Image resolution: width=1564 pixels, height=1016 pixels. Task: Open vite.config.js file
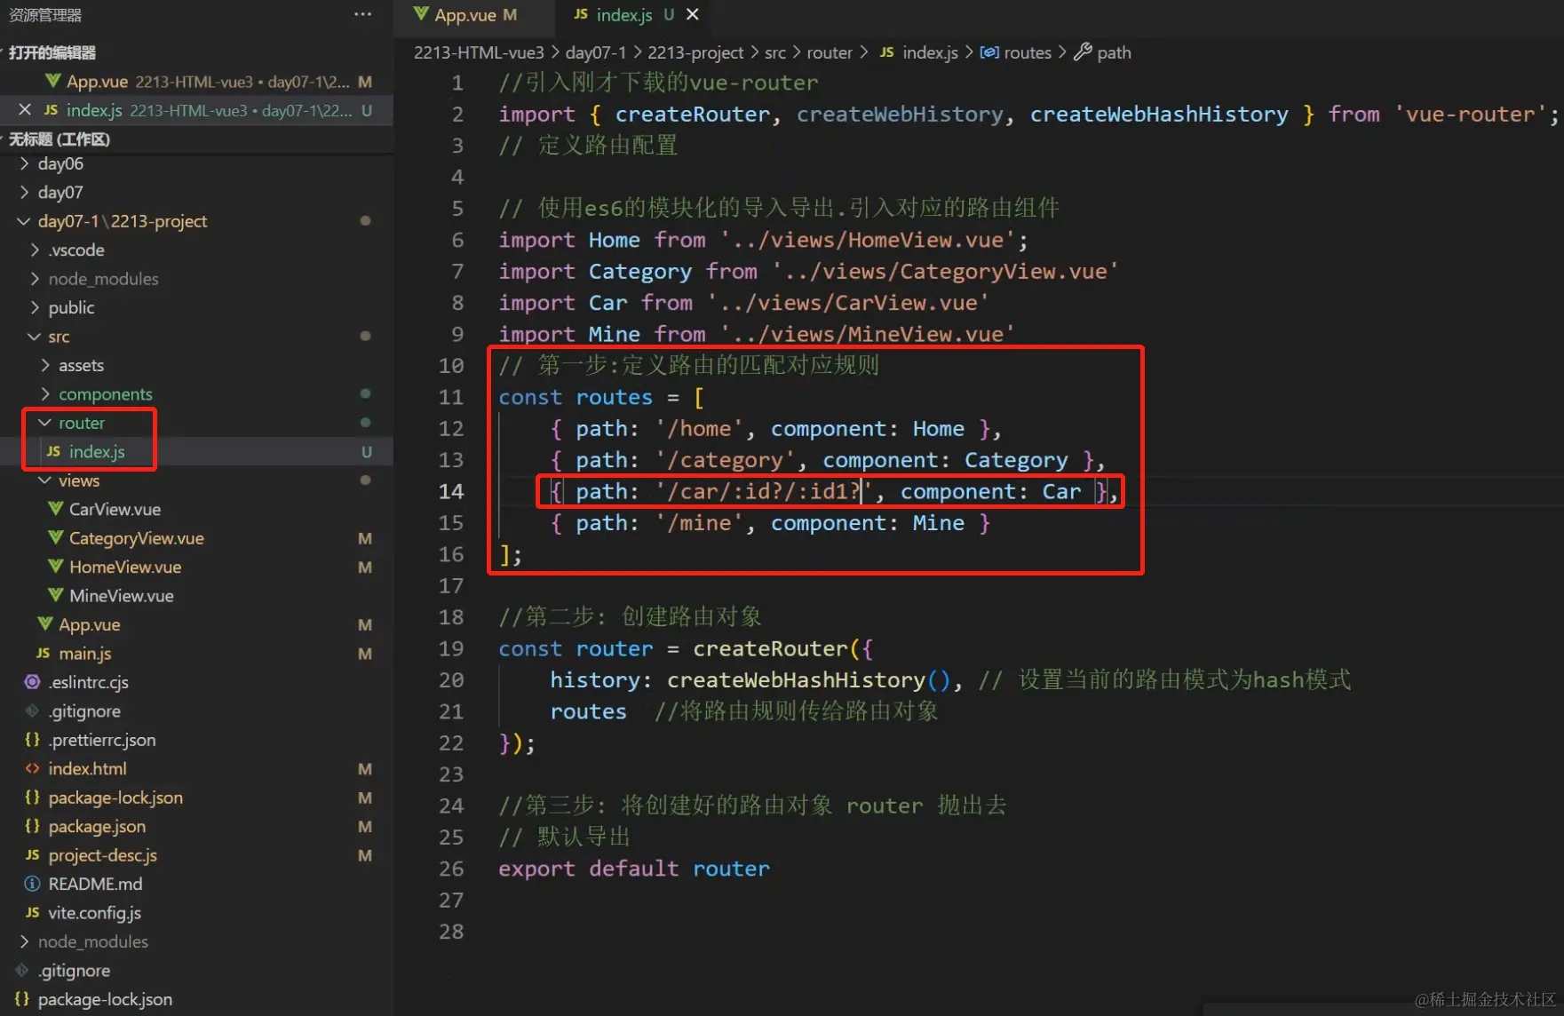pyautogui.click(x=94, y=913)
